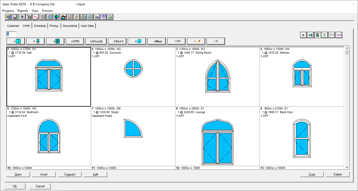Switch to text-only lines view
This screenshot has width=358, height=191.
point(303,35)
